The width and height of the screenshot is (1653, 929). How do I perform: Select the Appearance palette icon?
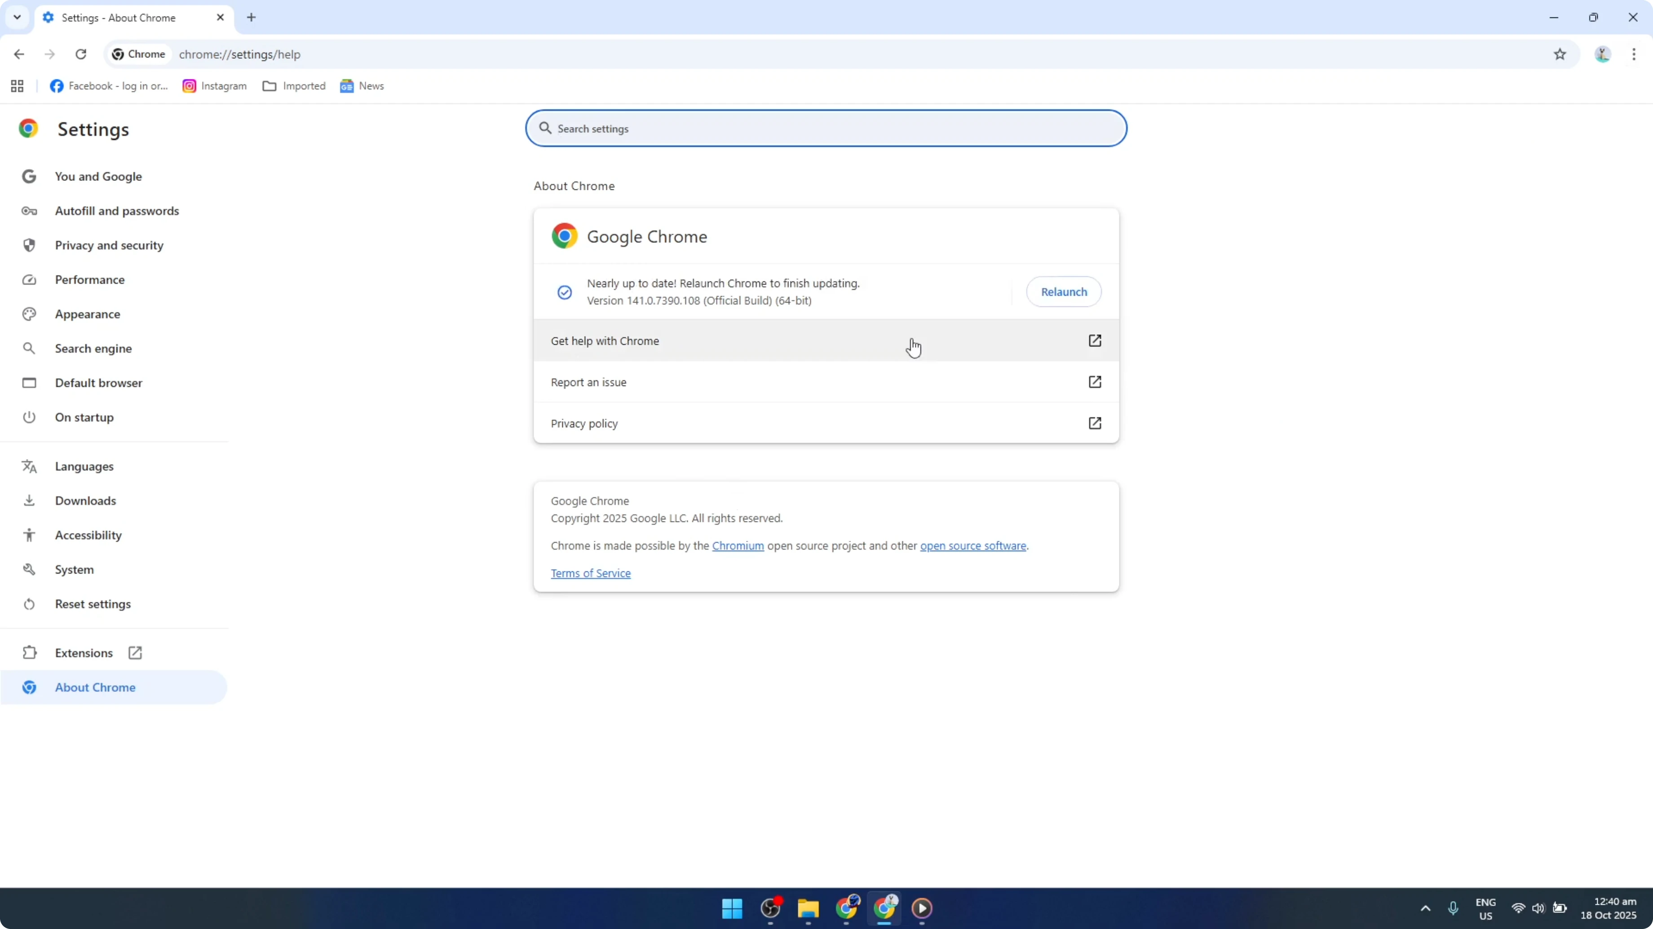pyautogui.click(x=29, y=314)
